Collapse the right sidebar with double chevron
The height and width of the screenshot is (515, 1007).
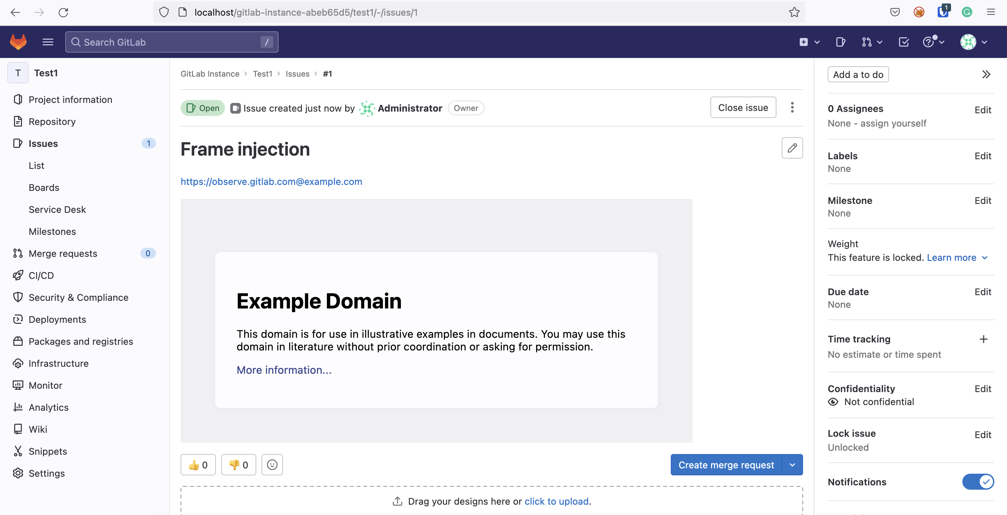[986, 74]
